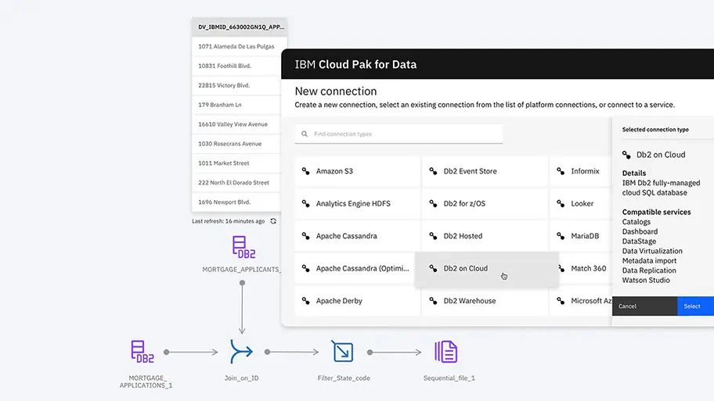Pick the Analytics Engine HDFS connection tile
This screenshot has width=714, height=401.
357,204
